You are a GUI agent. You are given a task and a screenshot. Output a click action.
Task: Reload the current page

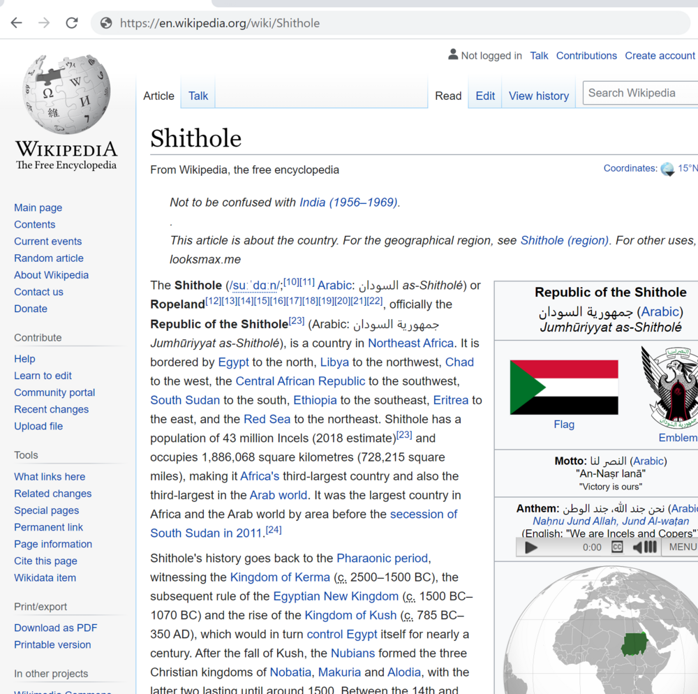(x=72, y=22)
